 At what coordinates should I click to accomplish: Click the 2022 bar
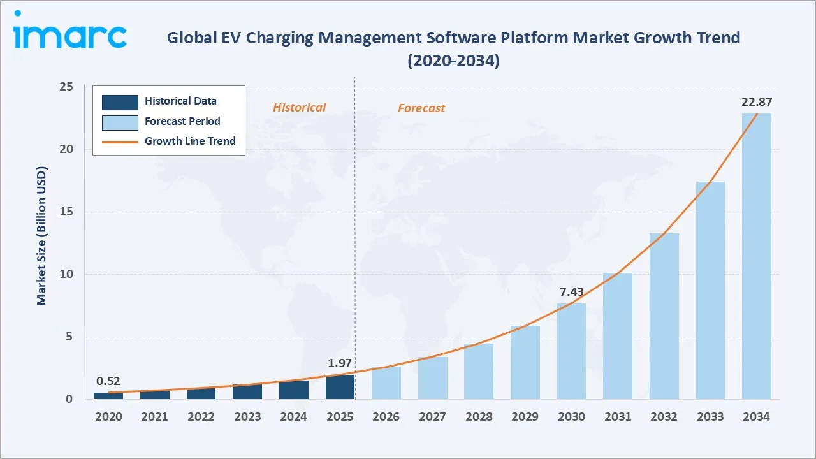tap(201, 393)
